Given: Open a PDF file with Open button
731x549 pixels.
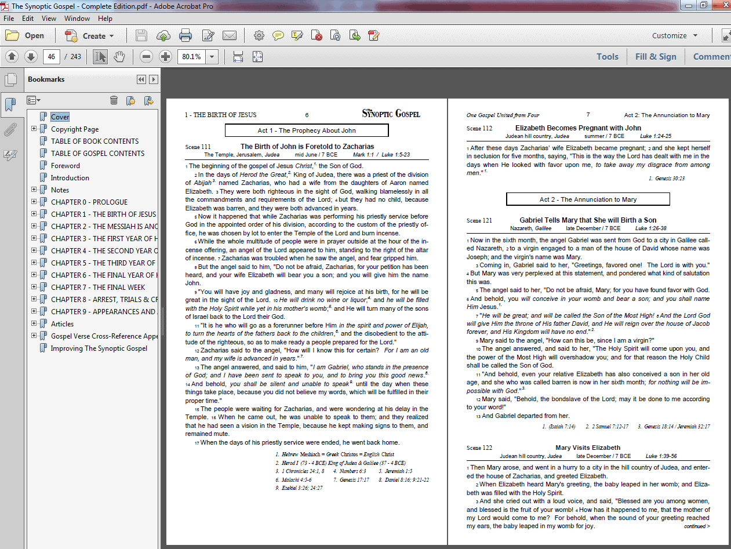Looking at the screenshot, I should [25, 36].
